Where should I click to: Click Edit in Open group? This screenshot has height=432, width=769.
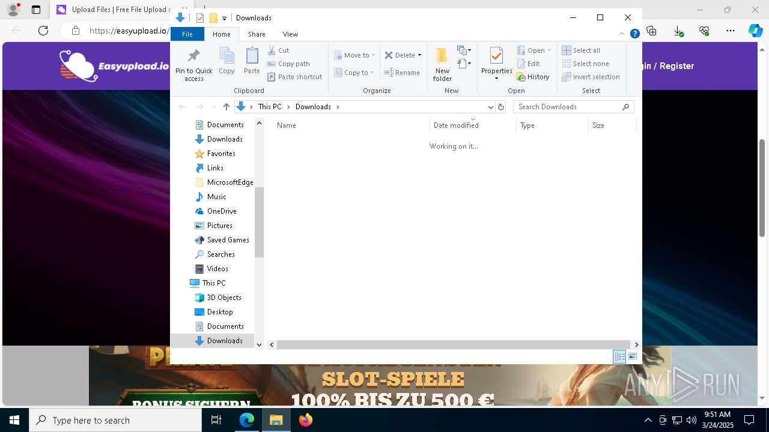pos(528,64)
